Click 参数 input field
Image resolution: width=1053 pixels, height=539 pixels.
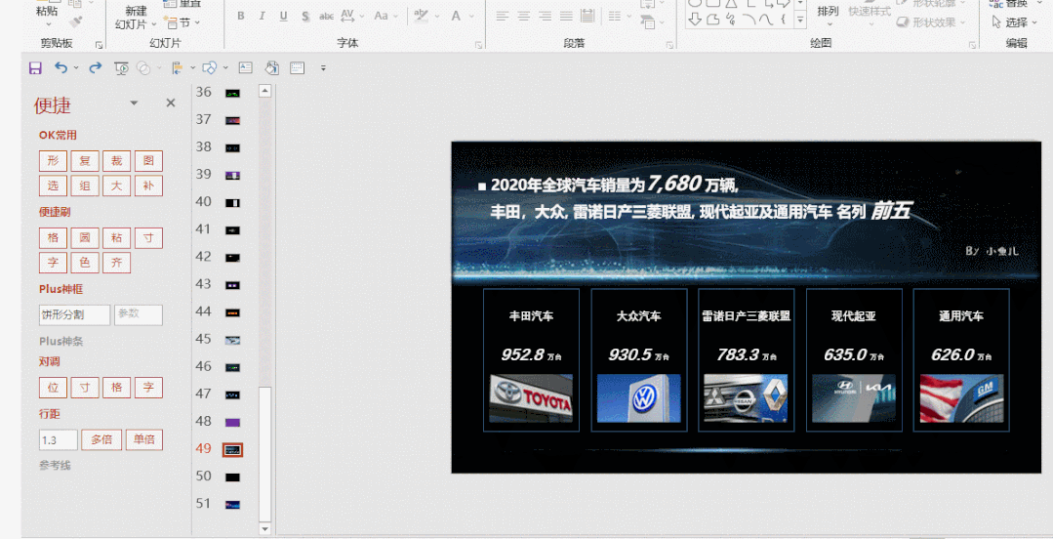point(139,314)
